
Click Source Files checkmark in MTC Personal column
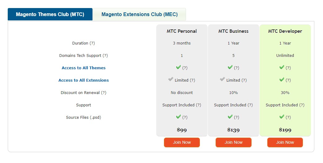[x=179, y=117]
